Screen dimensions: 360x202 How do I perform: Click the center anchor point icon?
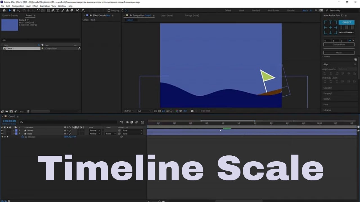[330, 27]
